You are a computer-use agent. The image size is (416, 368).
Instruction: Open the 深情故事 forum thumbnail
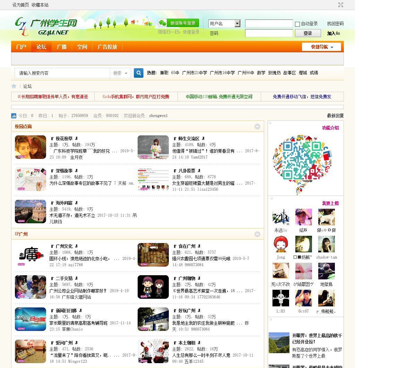(x=31, y=179)
